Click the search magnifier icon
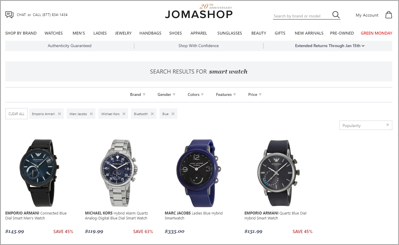 click(x=336, y=15)
